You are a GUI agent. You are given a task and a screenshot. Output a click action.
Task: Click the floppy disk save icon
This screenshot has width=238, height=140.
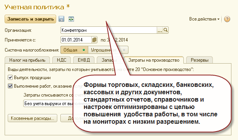tap(61, 19)
